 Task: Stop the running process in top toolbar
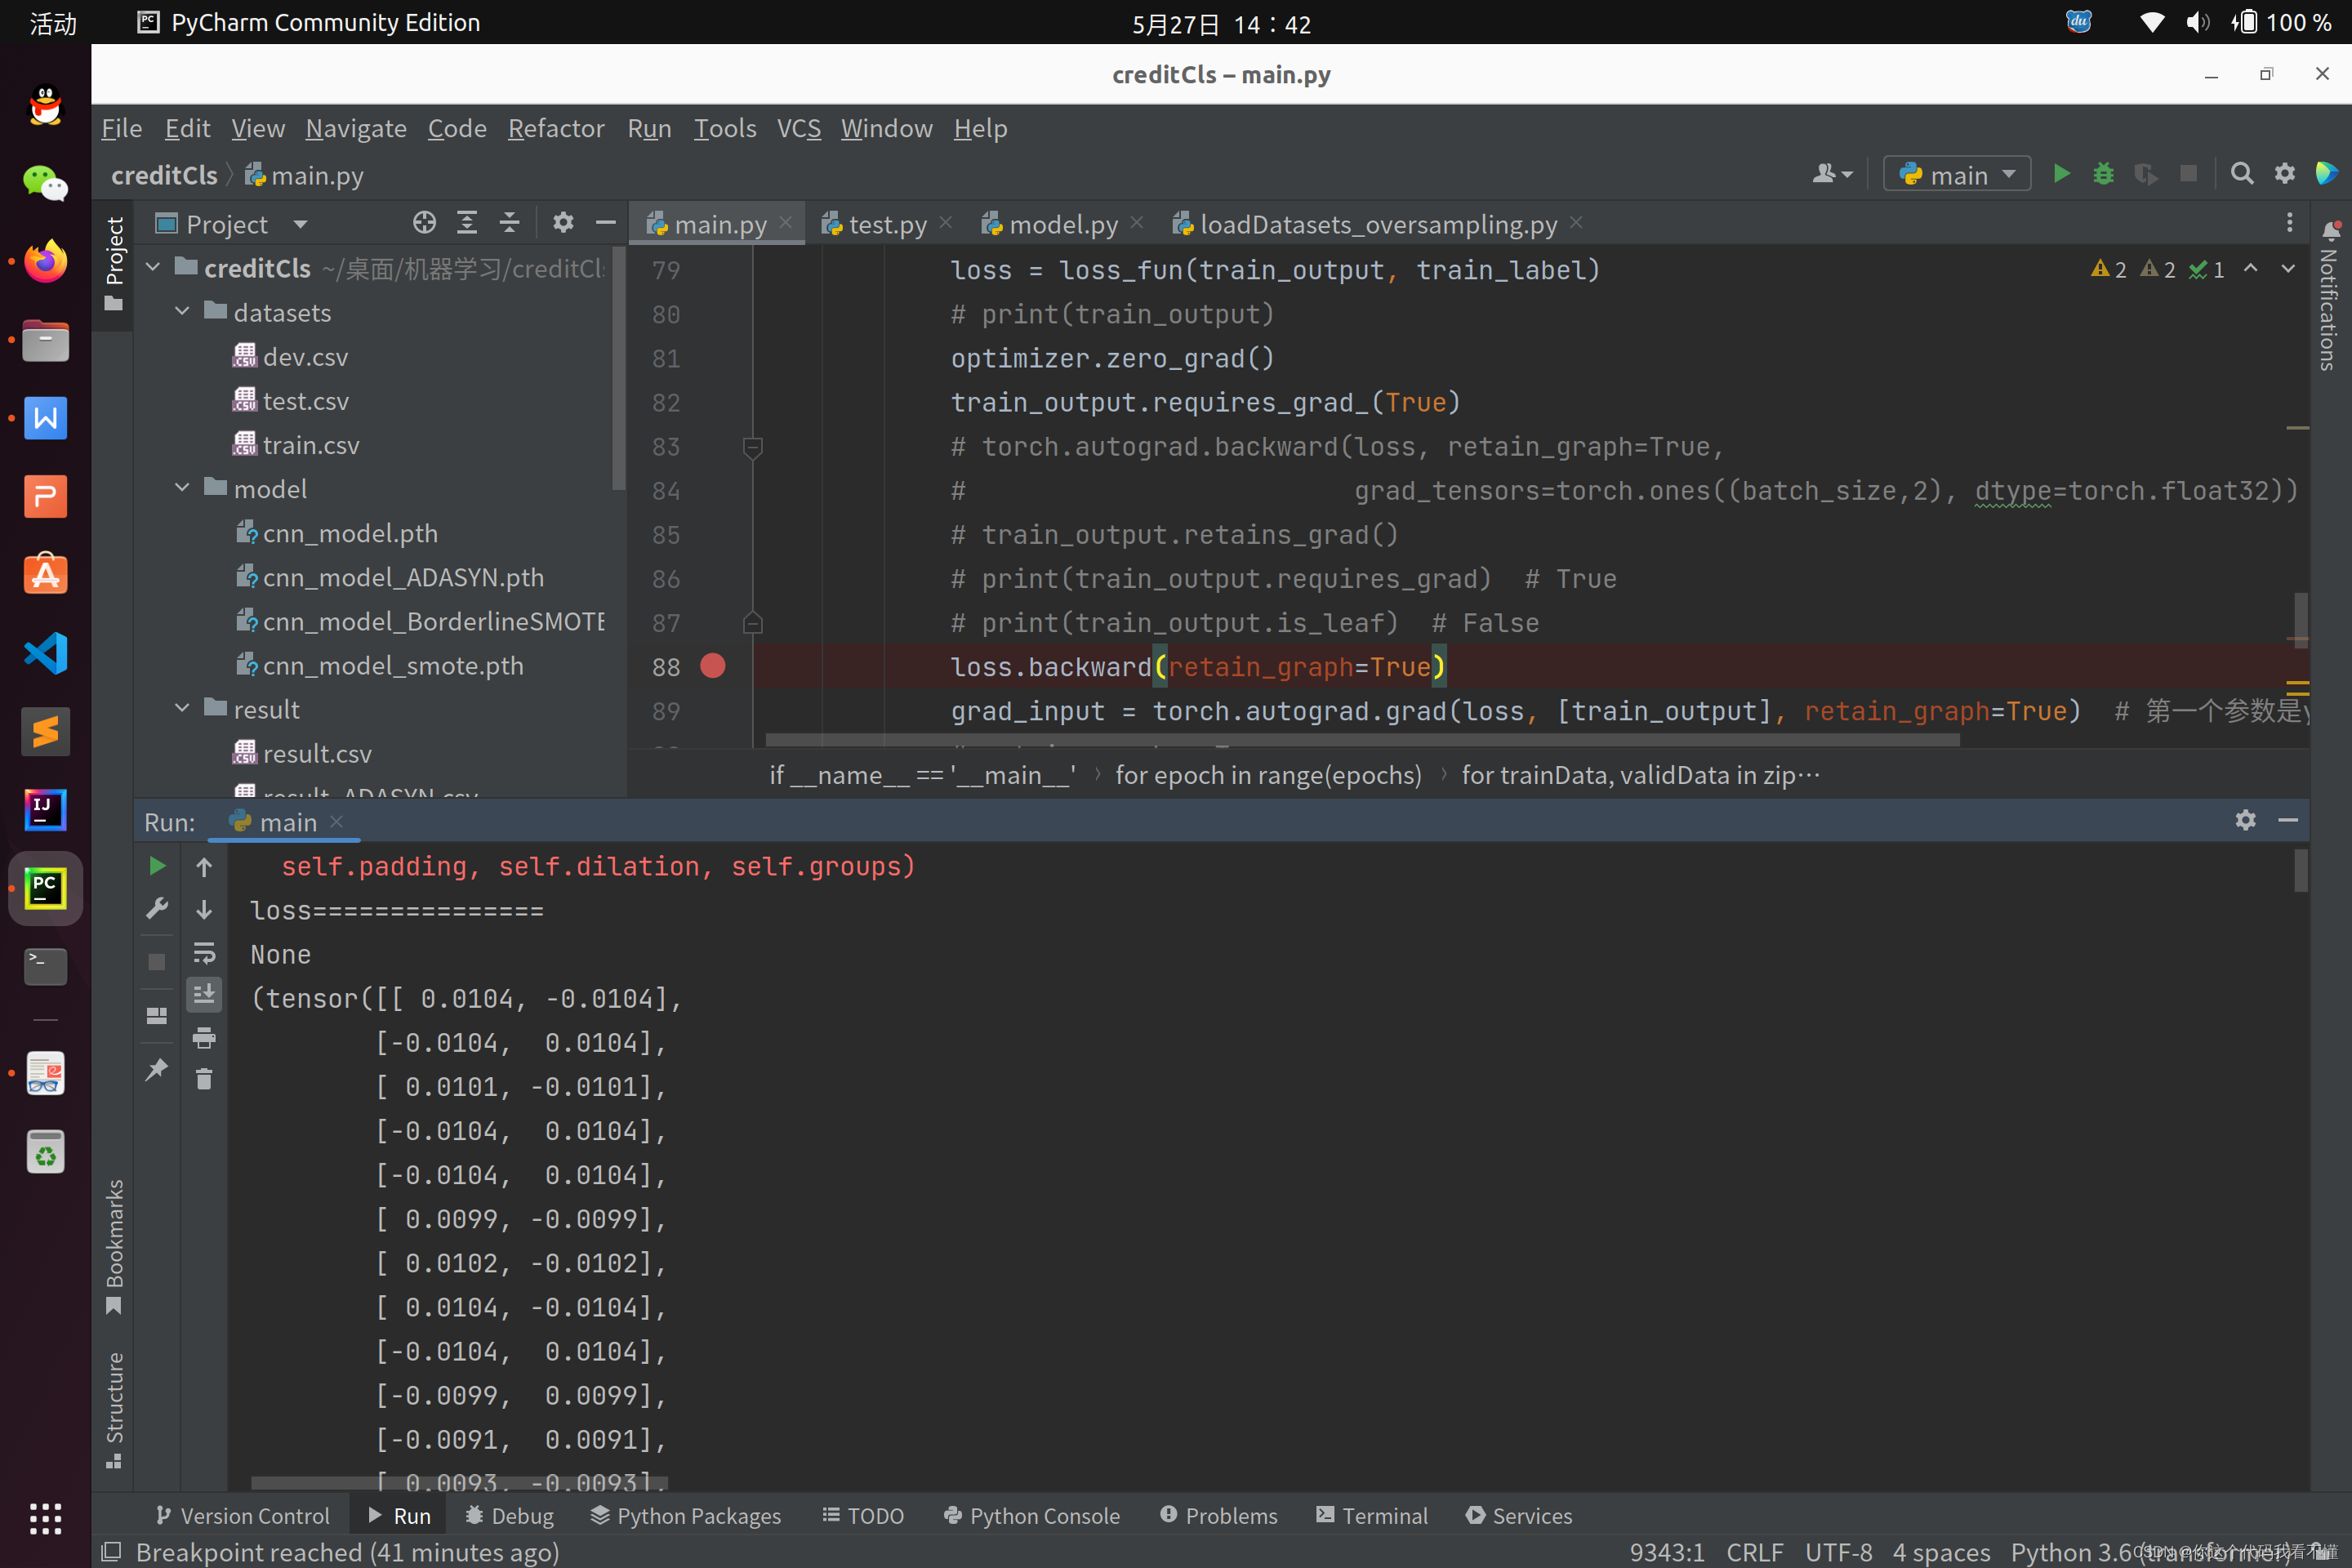click(x=2188, y=174)
